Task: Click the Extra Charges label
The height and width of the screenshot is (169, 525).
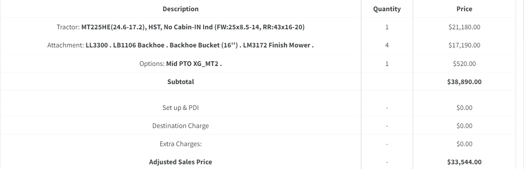Action: [180, 144]
